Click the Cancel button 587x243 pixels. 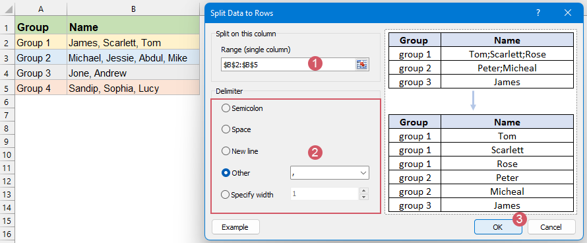pyautogui.click(x=551, y=227)
